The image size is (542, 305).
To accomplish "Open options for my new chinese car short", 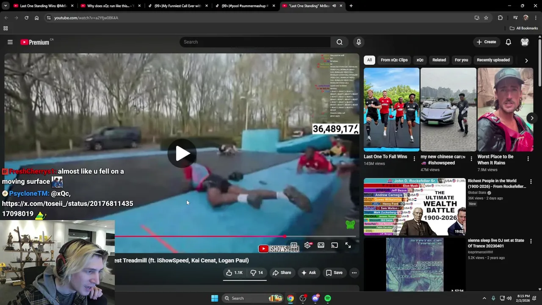I will click(471, 159).
